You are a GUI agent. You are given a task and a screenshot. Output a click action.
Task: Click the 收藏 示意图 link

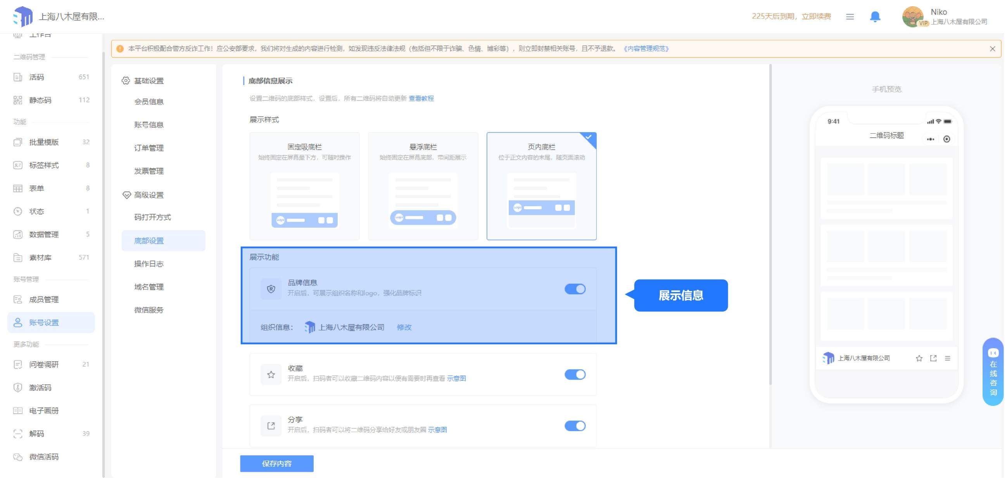coord(456,378)
